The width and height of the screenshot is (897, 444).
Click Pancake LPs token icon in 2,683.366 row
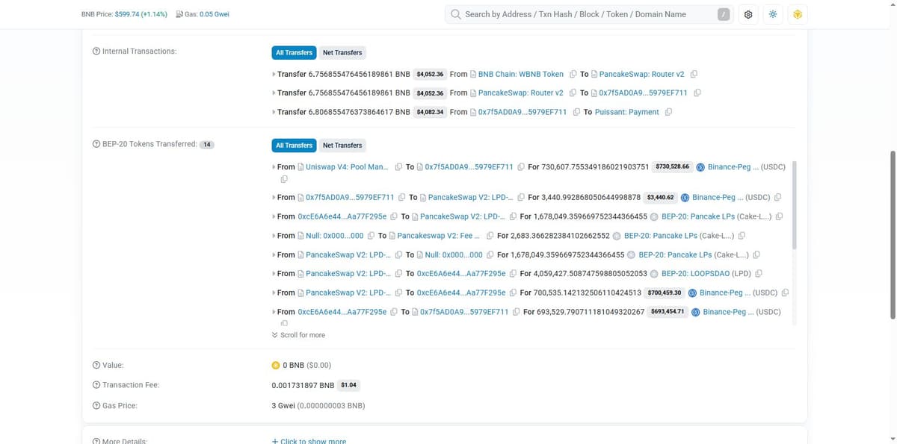pyautogui.click(x=617, y=236)
